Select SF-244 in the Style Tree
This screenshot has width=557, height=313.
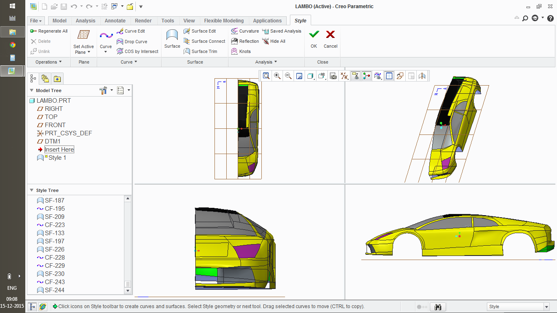pyautogui.click(x=51, y=290)
